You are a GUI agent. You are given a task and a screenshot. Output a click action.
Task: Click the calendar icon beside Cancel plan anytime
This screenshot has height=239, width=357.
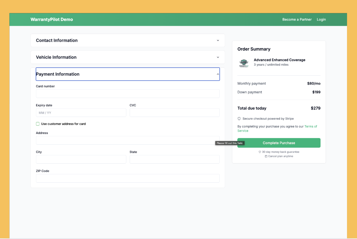[x=266, y=156]
